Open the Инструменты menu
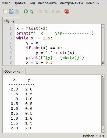Viewport: 107px width, 138px height. point(71,3)
